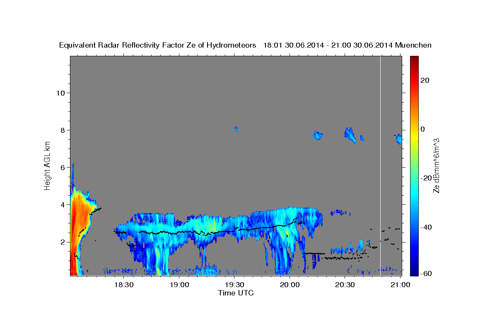Click the 20:30 time tick label
The height and width of the screenshot is (331, 497).
[345, 285]
